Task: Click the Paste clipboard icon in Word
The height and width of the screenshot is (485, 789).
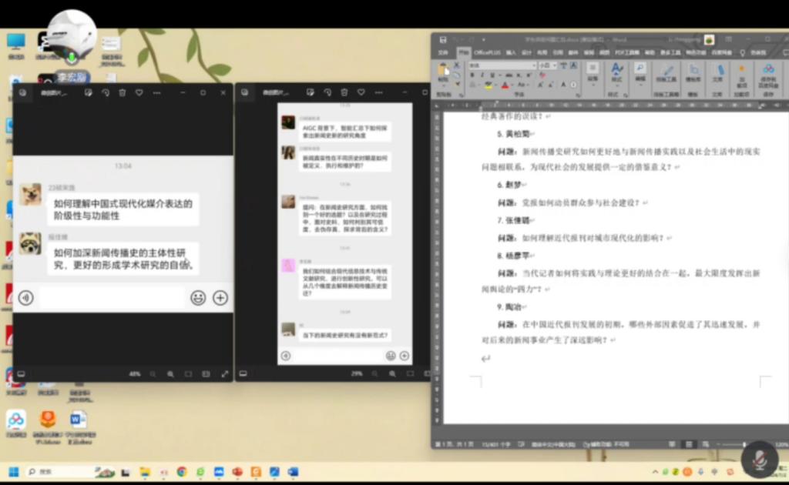Action: (x=443, y=71)
